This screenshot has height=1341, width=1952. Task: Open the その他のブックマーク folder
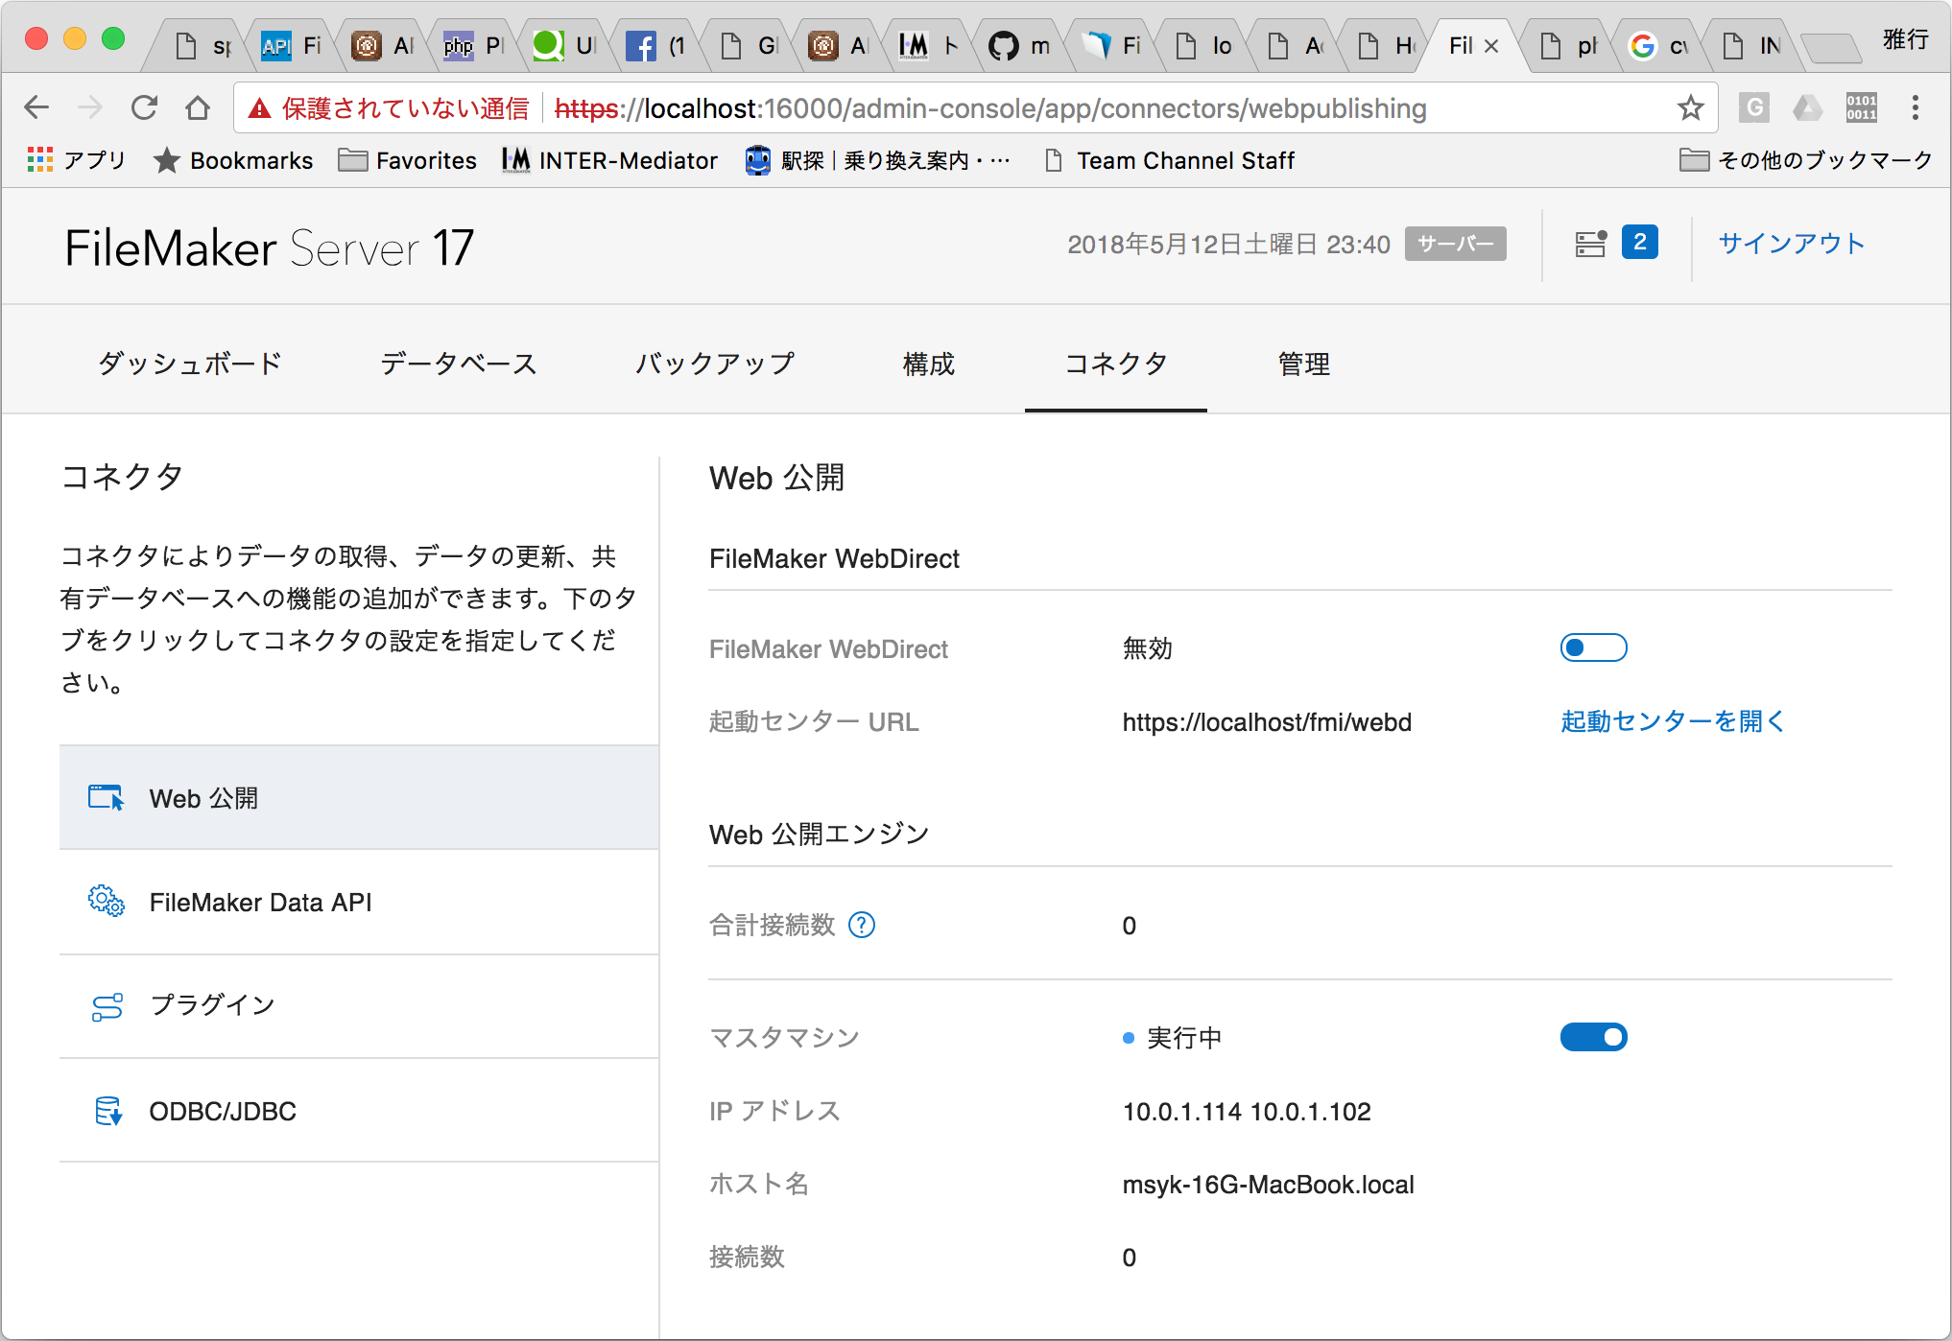1805,160
